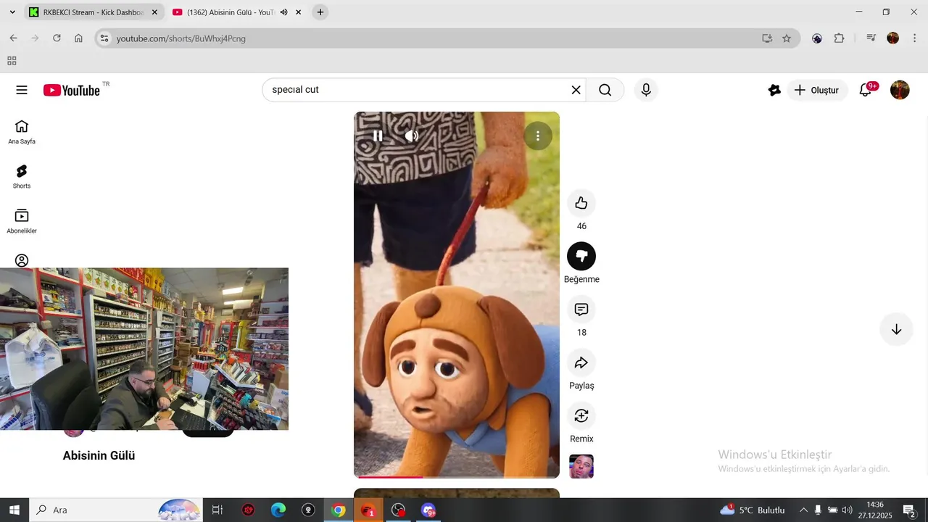Switch to the RKBEKCI Stream Kick tab

coord(93,12)
